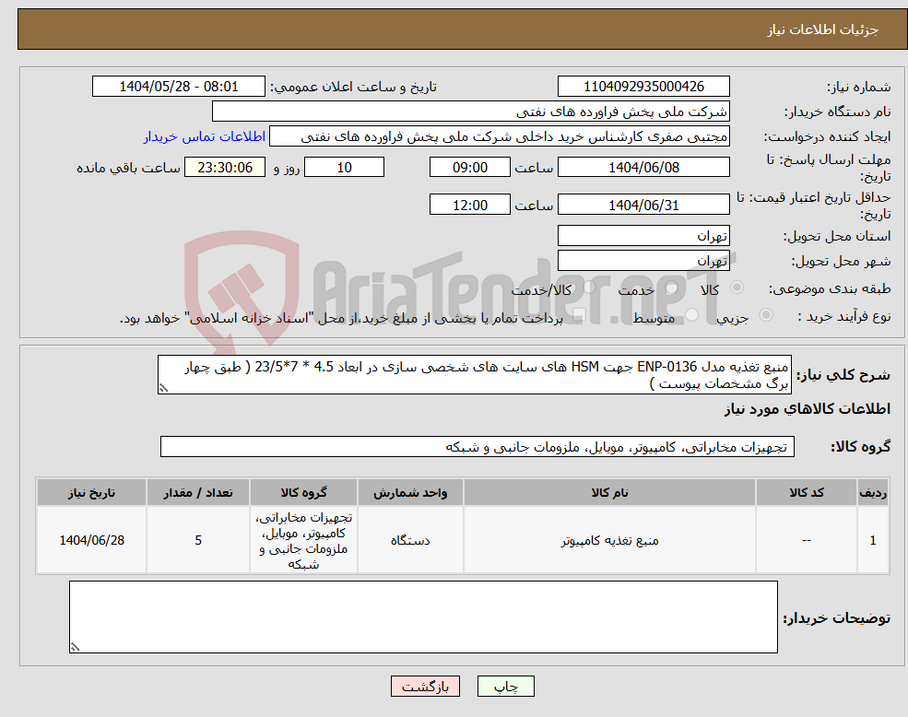
Task: Select the جزیي purchase process option
Action: [767, 313]
